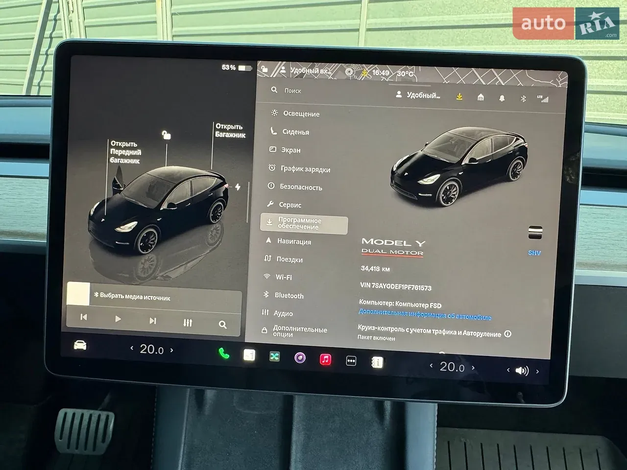This screenshot has height=470, width=627.
Task: Open Bluetooth settings in the menu list
Action: pyautogui.click(x=283, y=296)
